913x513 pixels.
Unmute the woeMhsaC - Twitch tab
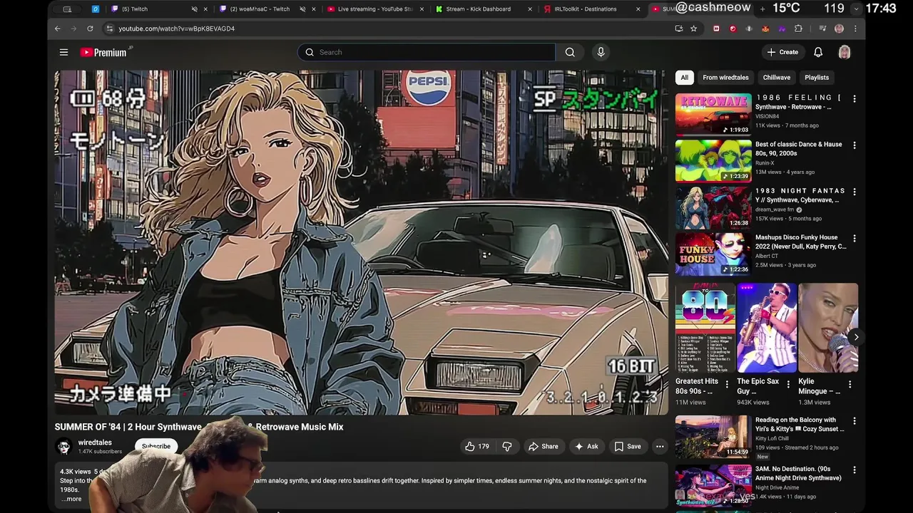click(302, 9)
